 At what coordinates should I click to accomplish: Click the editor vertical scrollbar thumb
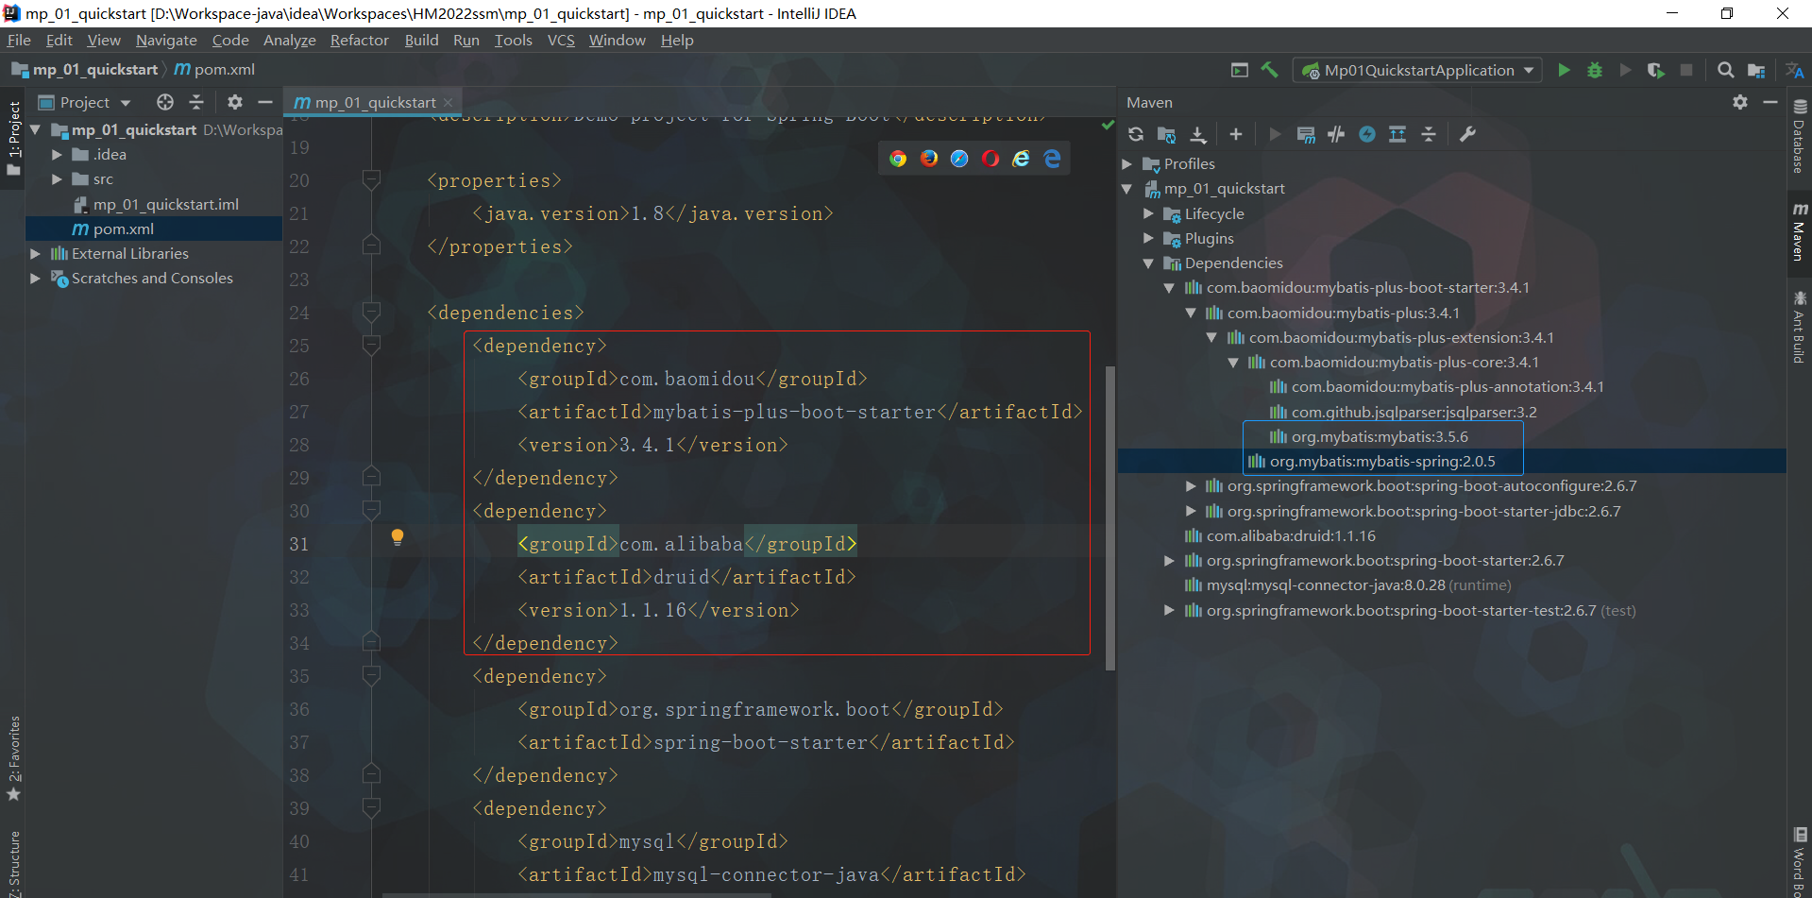(1110, 518)
